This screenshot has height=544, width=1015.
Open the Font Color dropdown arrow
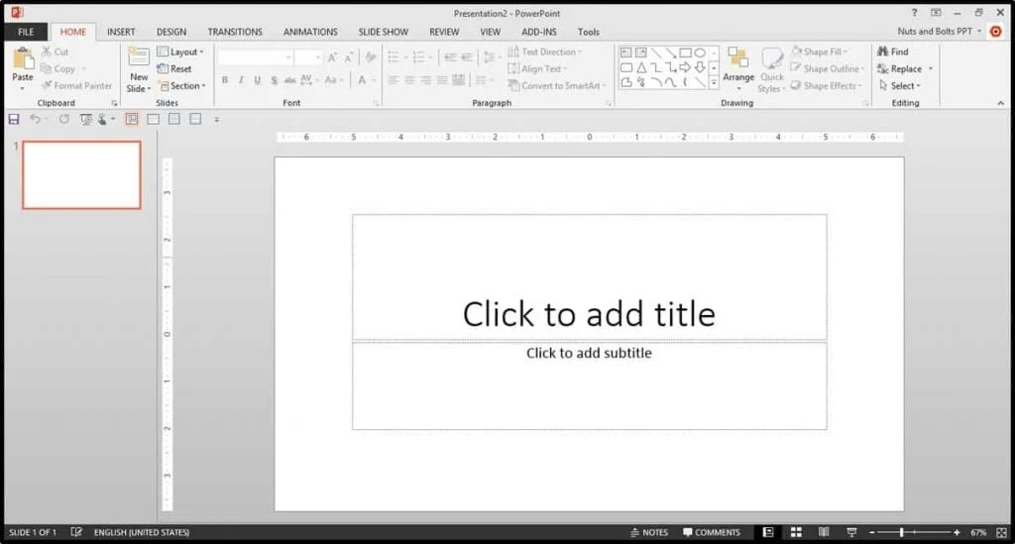374,80
